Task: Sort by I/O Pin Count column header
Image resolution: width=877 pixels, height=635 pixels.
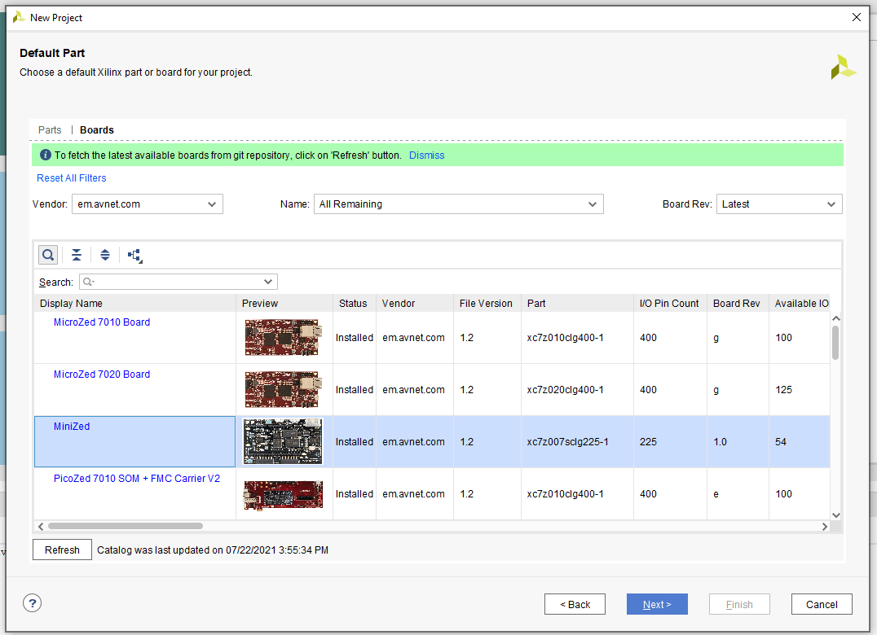Action: coord(670,304)
